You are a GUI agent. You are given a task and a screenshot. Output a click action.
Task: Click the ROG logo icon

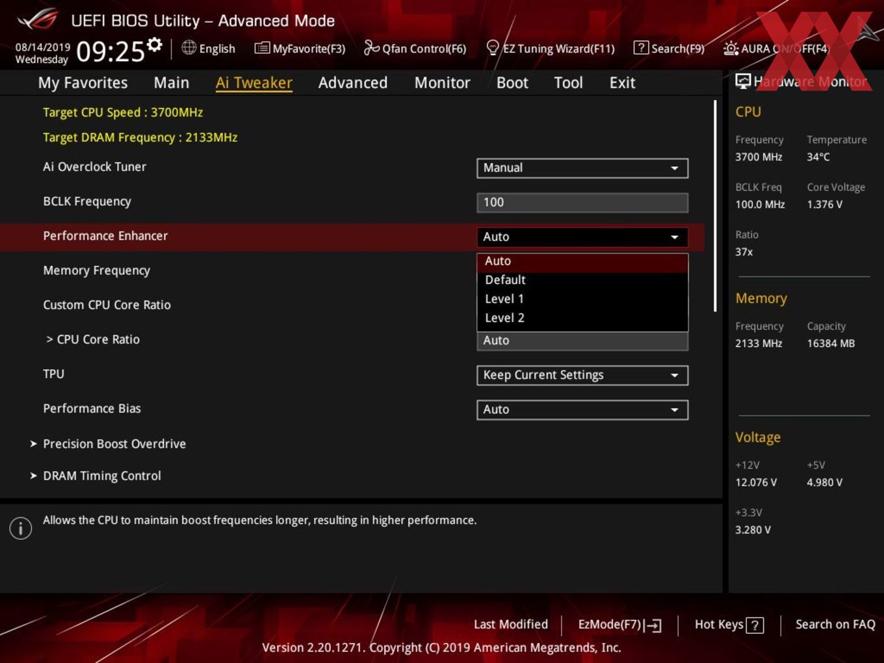[38, 20]
